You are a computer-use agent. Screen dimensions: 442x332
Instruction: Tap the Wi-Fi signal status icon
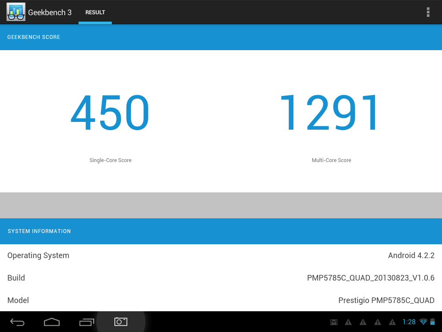pyautogui.click(x=423, y=322)
